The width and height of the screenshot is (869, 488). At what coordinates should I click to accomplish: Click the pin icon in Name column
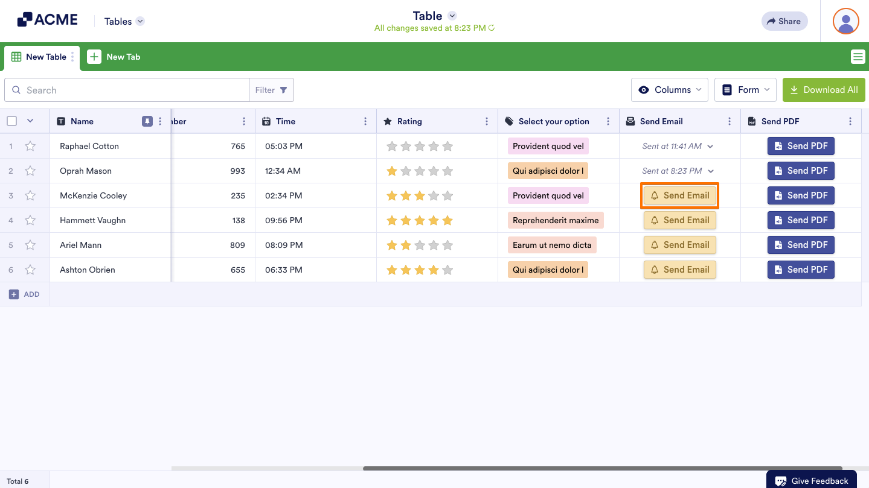[147, 121]
